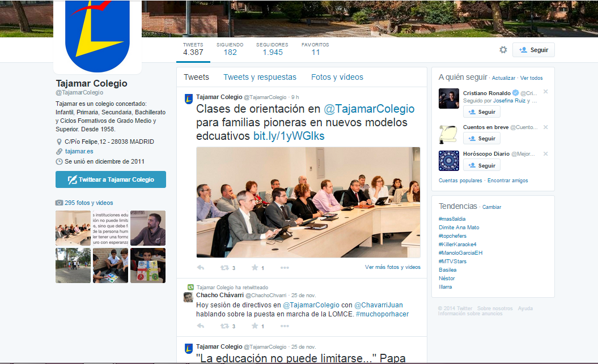The image size is (598, 364).
Task: Click Twittear a Tajamar Colegio button
Action: click(111, 179)
